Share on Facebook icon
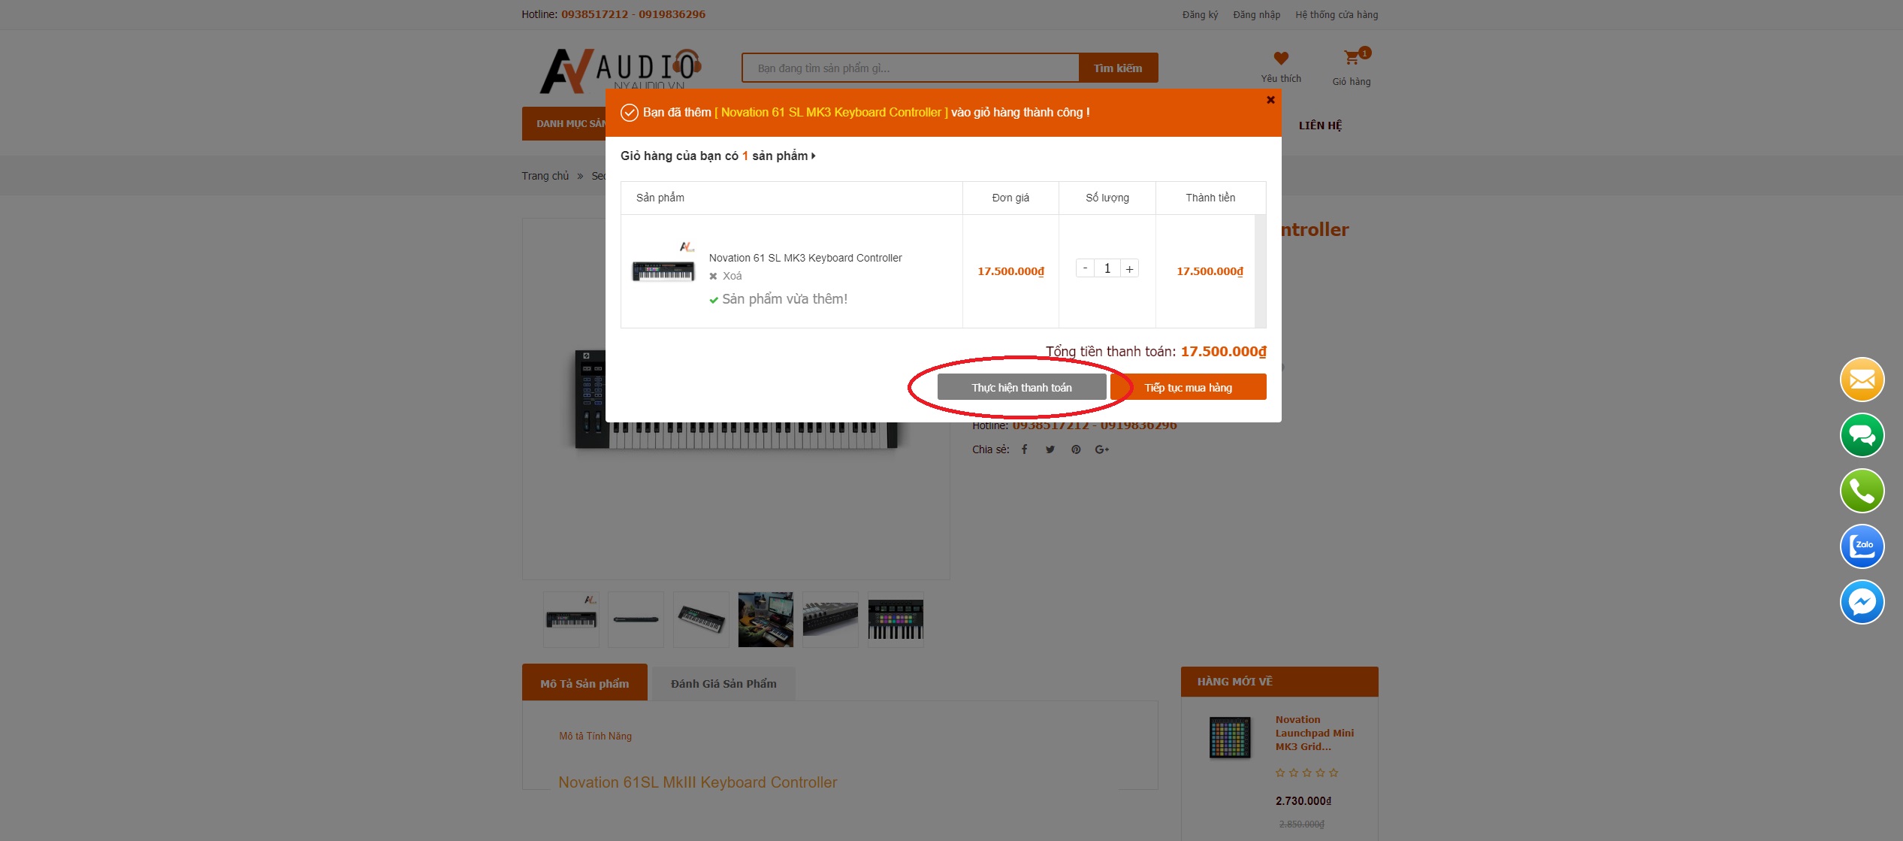The image size is (1903, 841). pos(1024,449)
